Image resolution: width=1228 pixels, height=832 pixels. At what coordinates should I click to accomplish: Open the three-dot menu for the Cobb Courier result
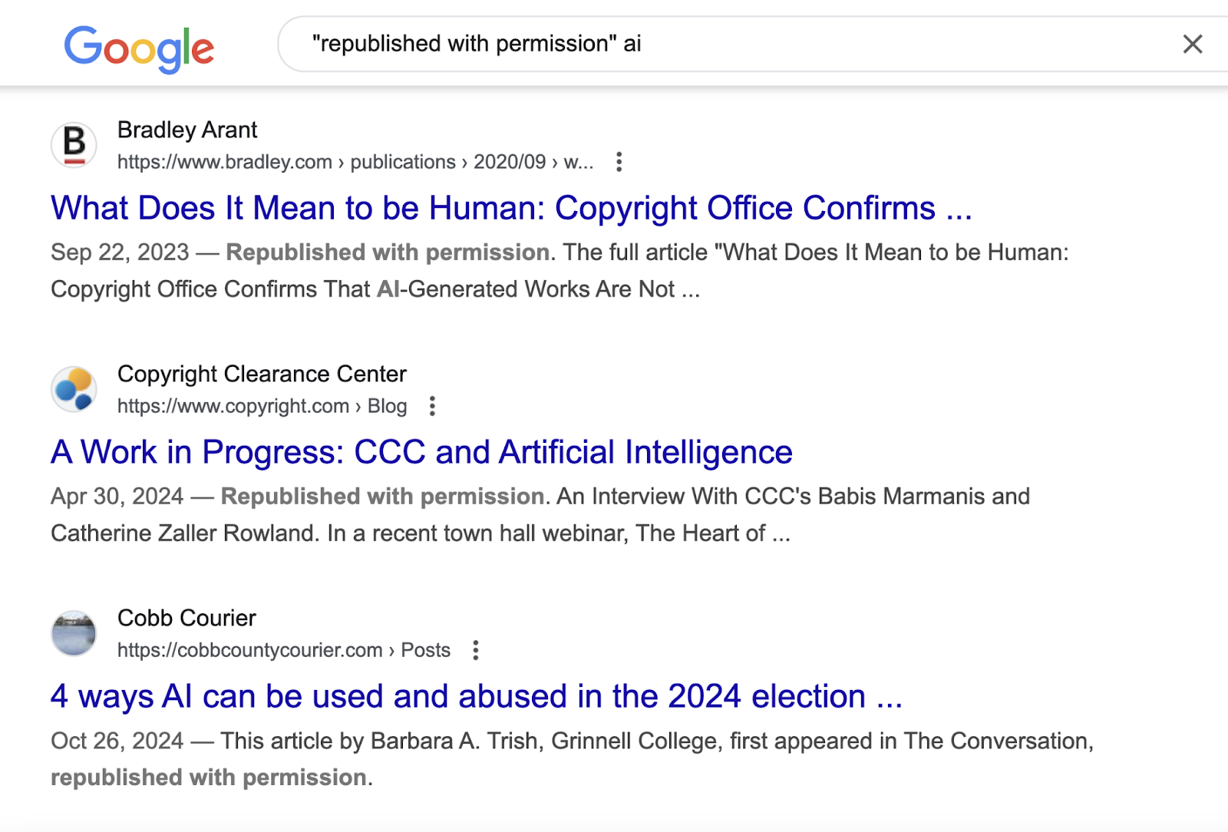point(476,650)
